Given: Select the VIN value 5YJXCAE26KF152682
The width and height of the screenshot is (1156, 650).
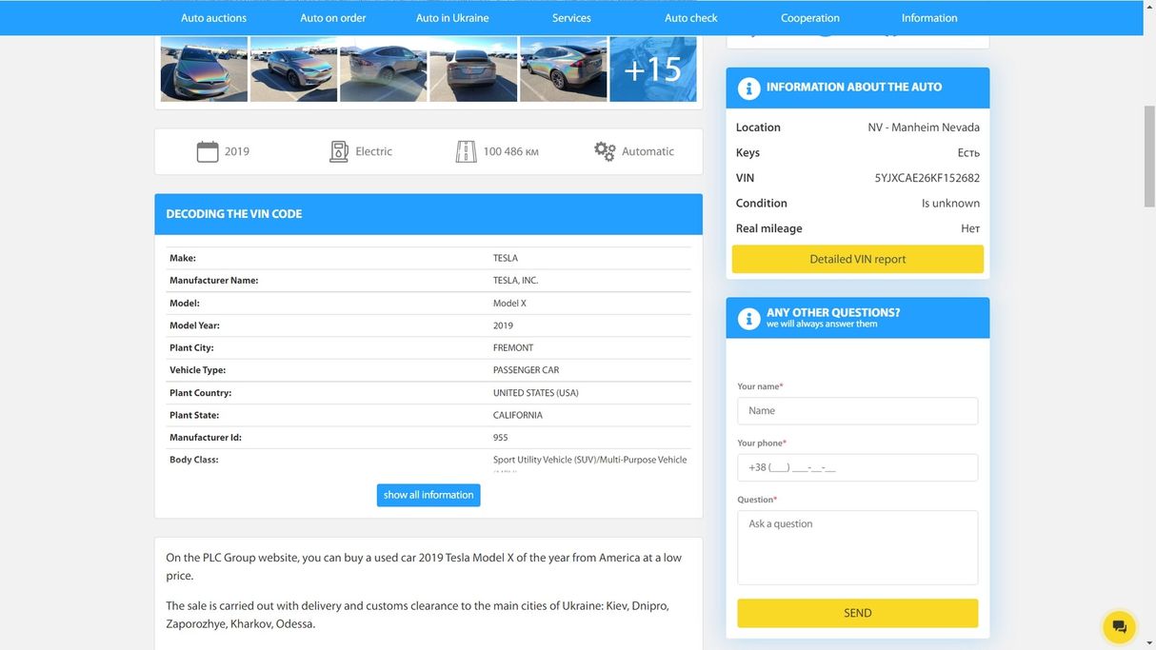Looking at the screenshot, I should (927, 178).
